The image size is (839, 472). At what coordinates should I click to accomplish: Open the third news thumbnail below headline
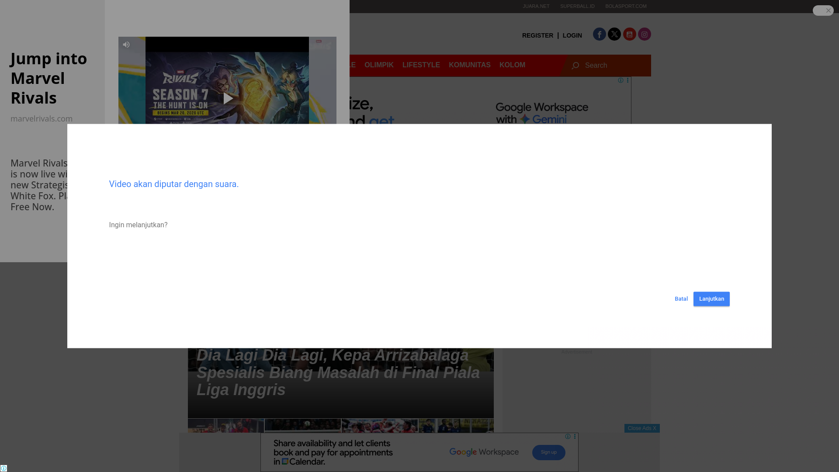coord(380,426)
